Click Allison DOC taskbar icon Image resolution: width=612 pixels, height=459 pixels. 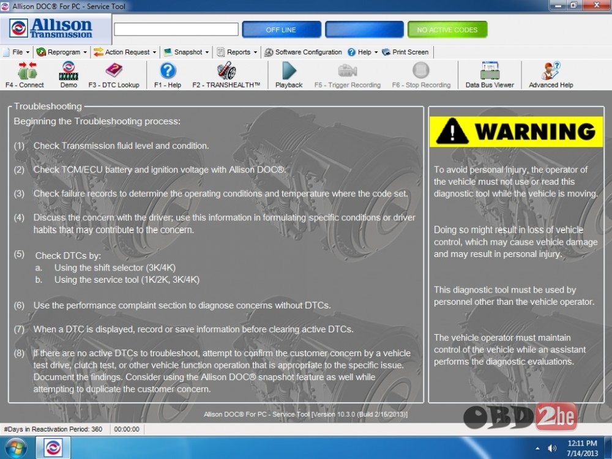tap(53, 448)
